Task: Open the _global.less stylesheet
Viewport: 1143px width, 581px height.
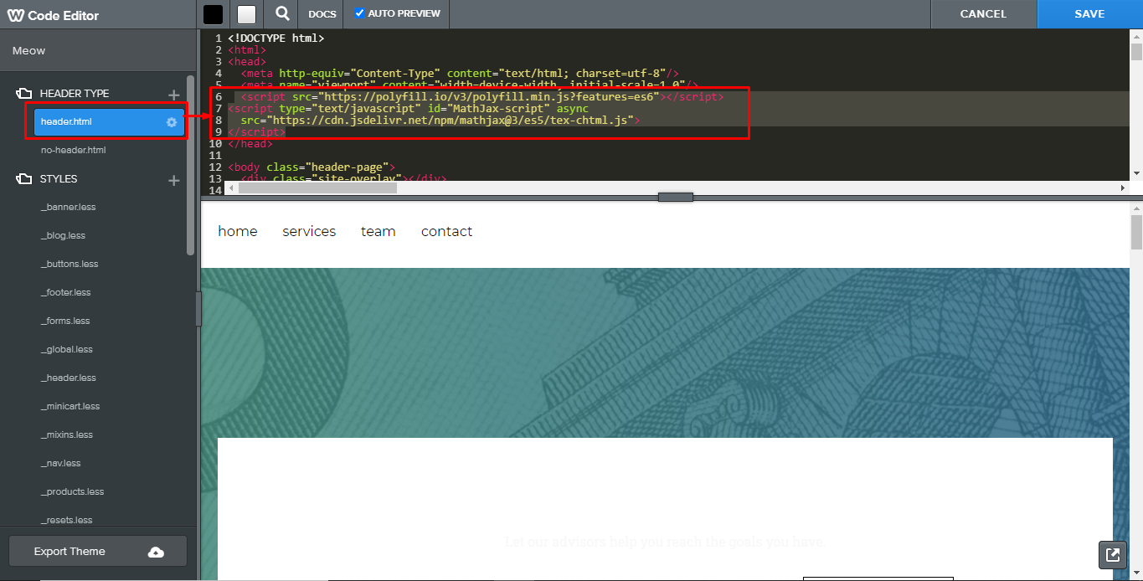Action: pyautogui.click(x=66, y=350)
